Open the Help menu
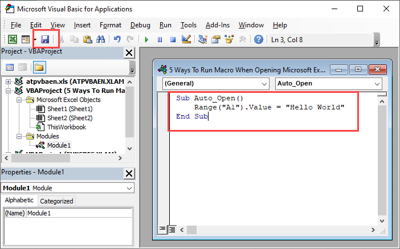Viewport: 400px width, 249px height. tap(280, 25)
